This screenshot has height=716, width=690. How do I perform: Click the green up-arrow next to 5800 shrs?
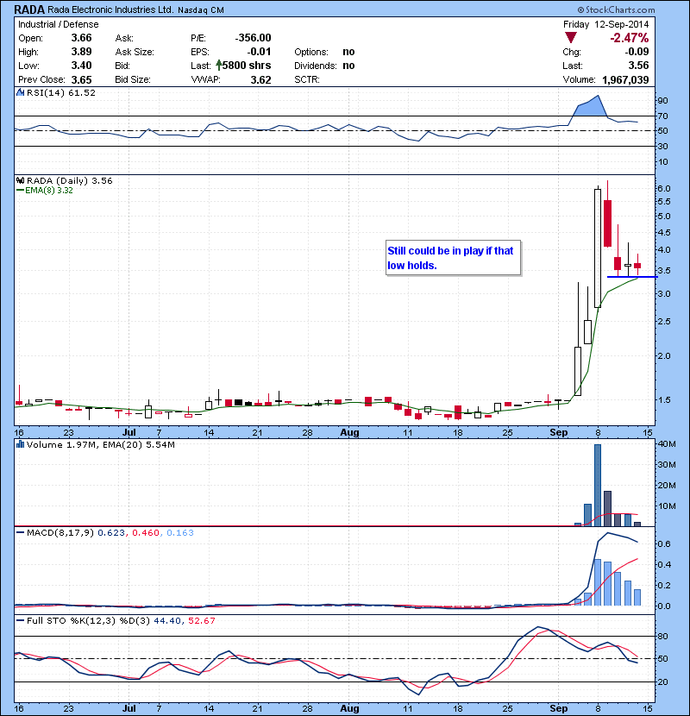219,66
